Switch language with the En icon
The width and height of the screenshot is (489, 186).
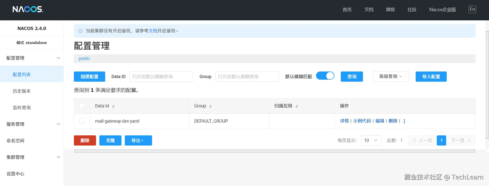click(x=472, y=9)
